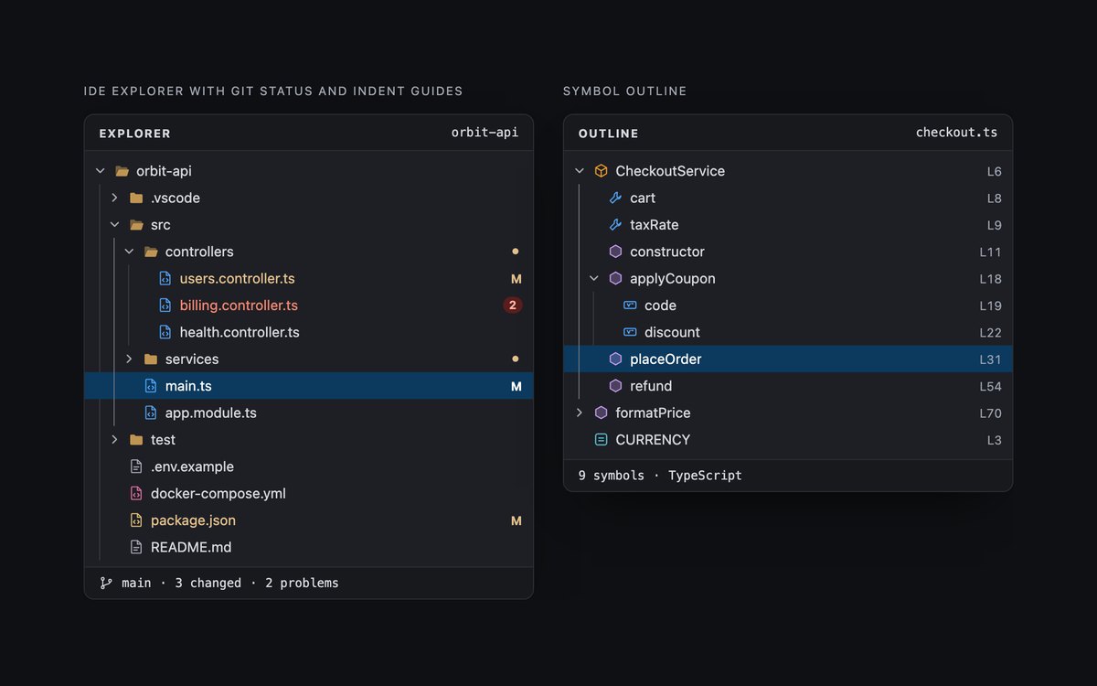Go to the CURRENCY constant

pyautogui.click(x=788, y=440)
